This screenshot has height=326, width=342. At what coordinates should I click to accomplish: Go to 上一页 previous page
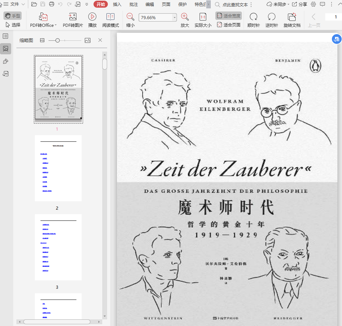click(314, 20)
